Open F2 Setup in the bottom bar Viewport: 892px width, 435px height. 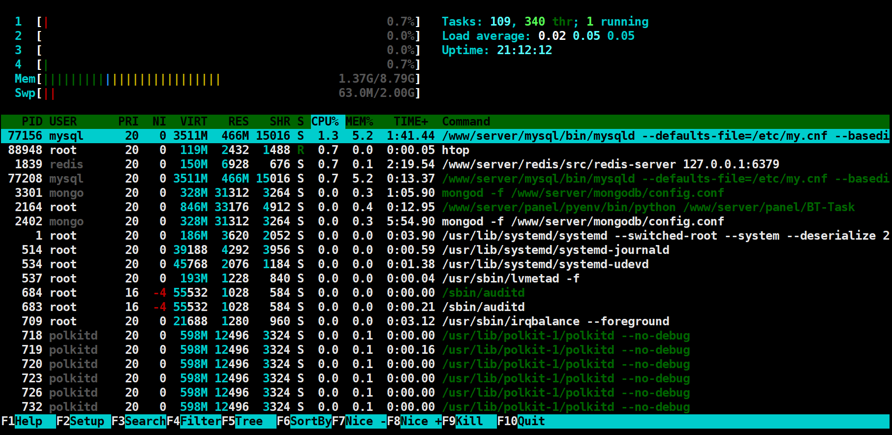click(83, 421)
